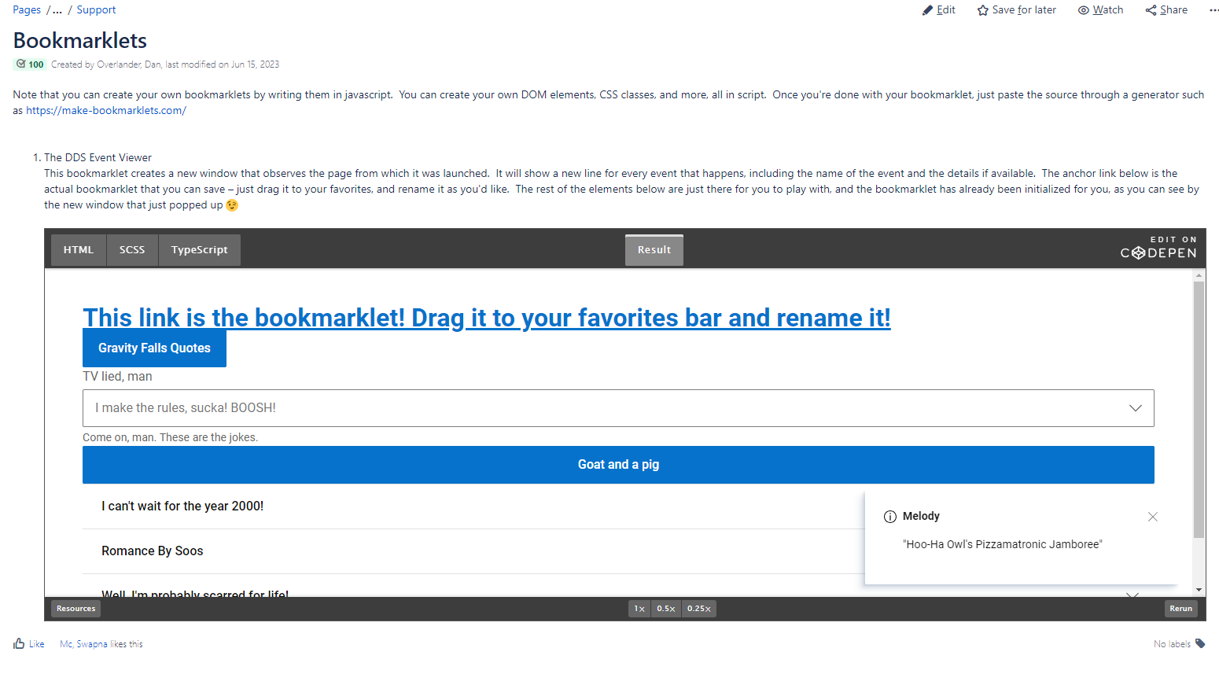Click the Edit pencil icon
Viewport: 1219px width, 674px height.
[x=927, y=10]
